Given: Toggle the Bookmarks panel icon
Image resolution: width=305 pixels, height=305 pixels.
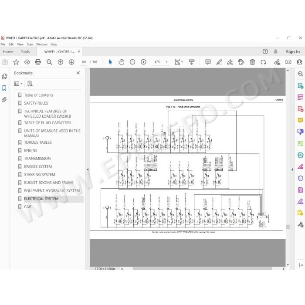Looking at the screenshot, I should tap(4, 88).
